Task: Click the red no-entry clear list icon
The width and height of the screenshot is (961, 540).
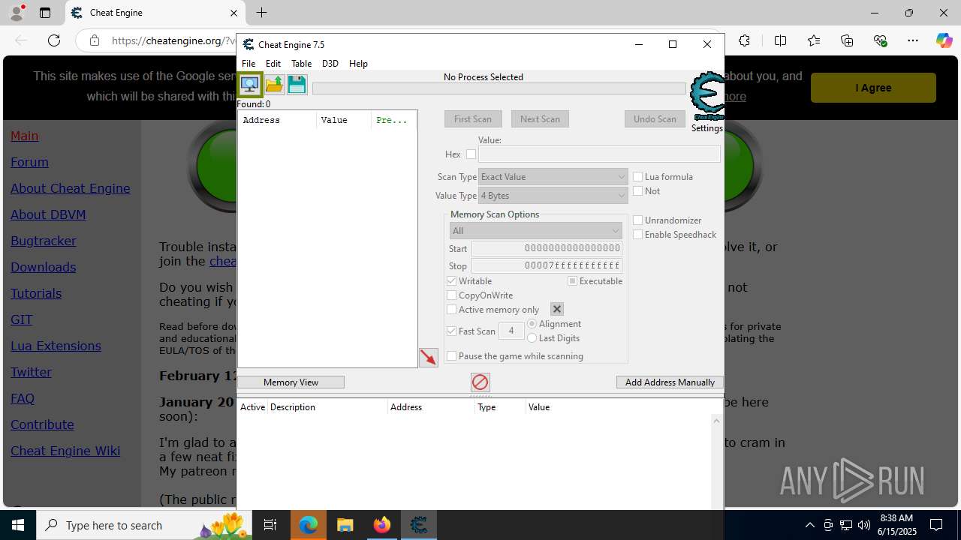Action: tap(480, 382)
